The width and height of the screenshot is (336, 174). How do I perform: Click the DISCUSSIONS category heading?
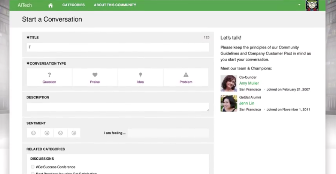point(42,159)
